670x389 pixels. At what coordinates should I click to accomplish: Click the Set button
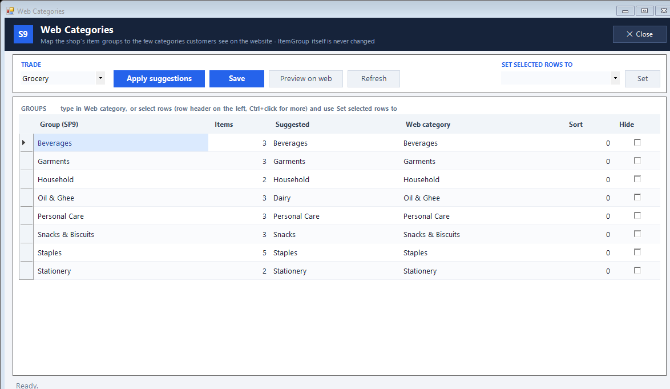click(x=643, y=79)
